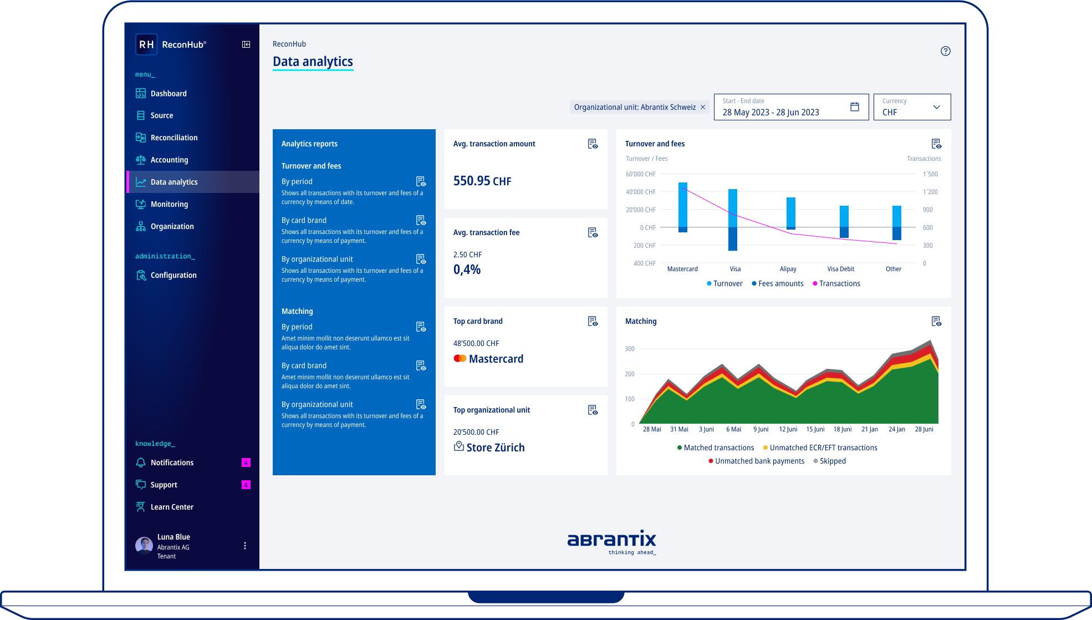
Task: View Matching By card brand report icon
Action: pyautogui.click(x=421, y=365)
